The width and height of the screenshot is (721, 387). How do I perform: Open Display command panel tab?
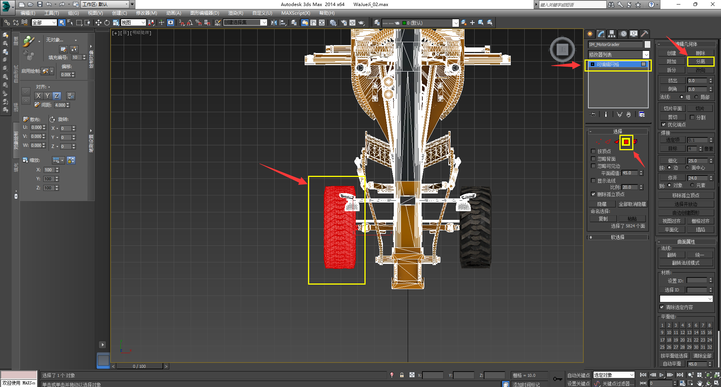(634, 34)
